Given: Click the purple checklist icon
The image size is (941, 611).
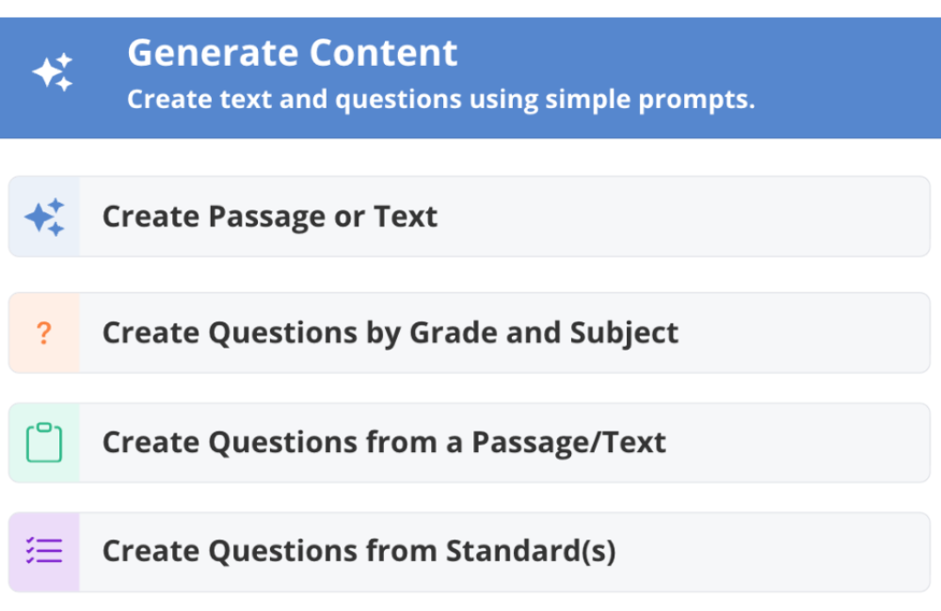Looking at the screenshot, I should click(x=44, y=551).
